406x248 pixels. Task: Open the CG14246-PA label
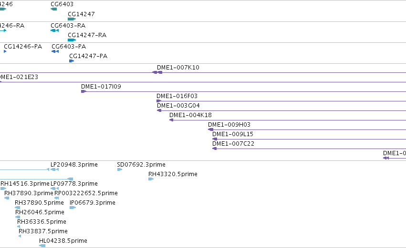(x=23, y=47)
